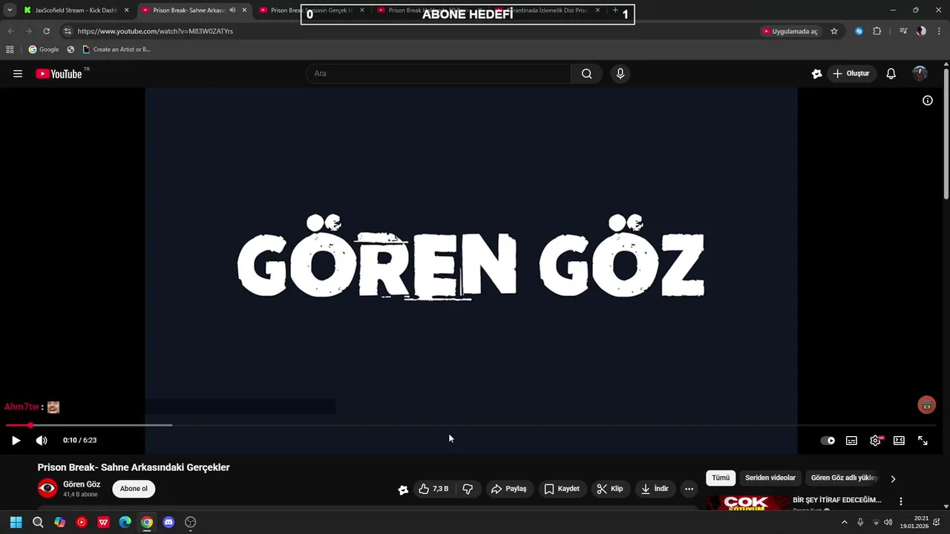Open Windows taskbar search
The image size is (950, 534).
(x=38, y=522)
